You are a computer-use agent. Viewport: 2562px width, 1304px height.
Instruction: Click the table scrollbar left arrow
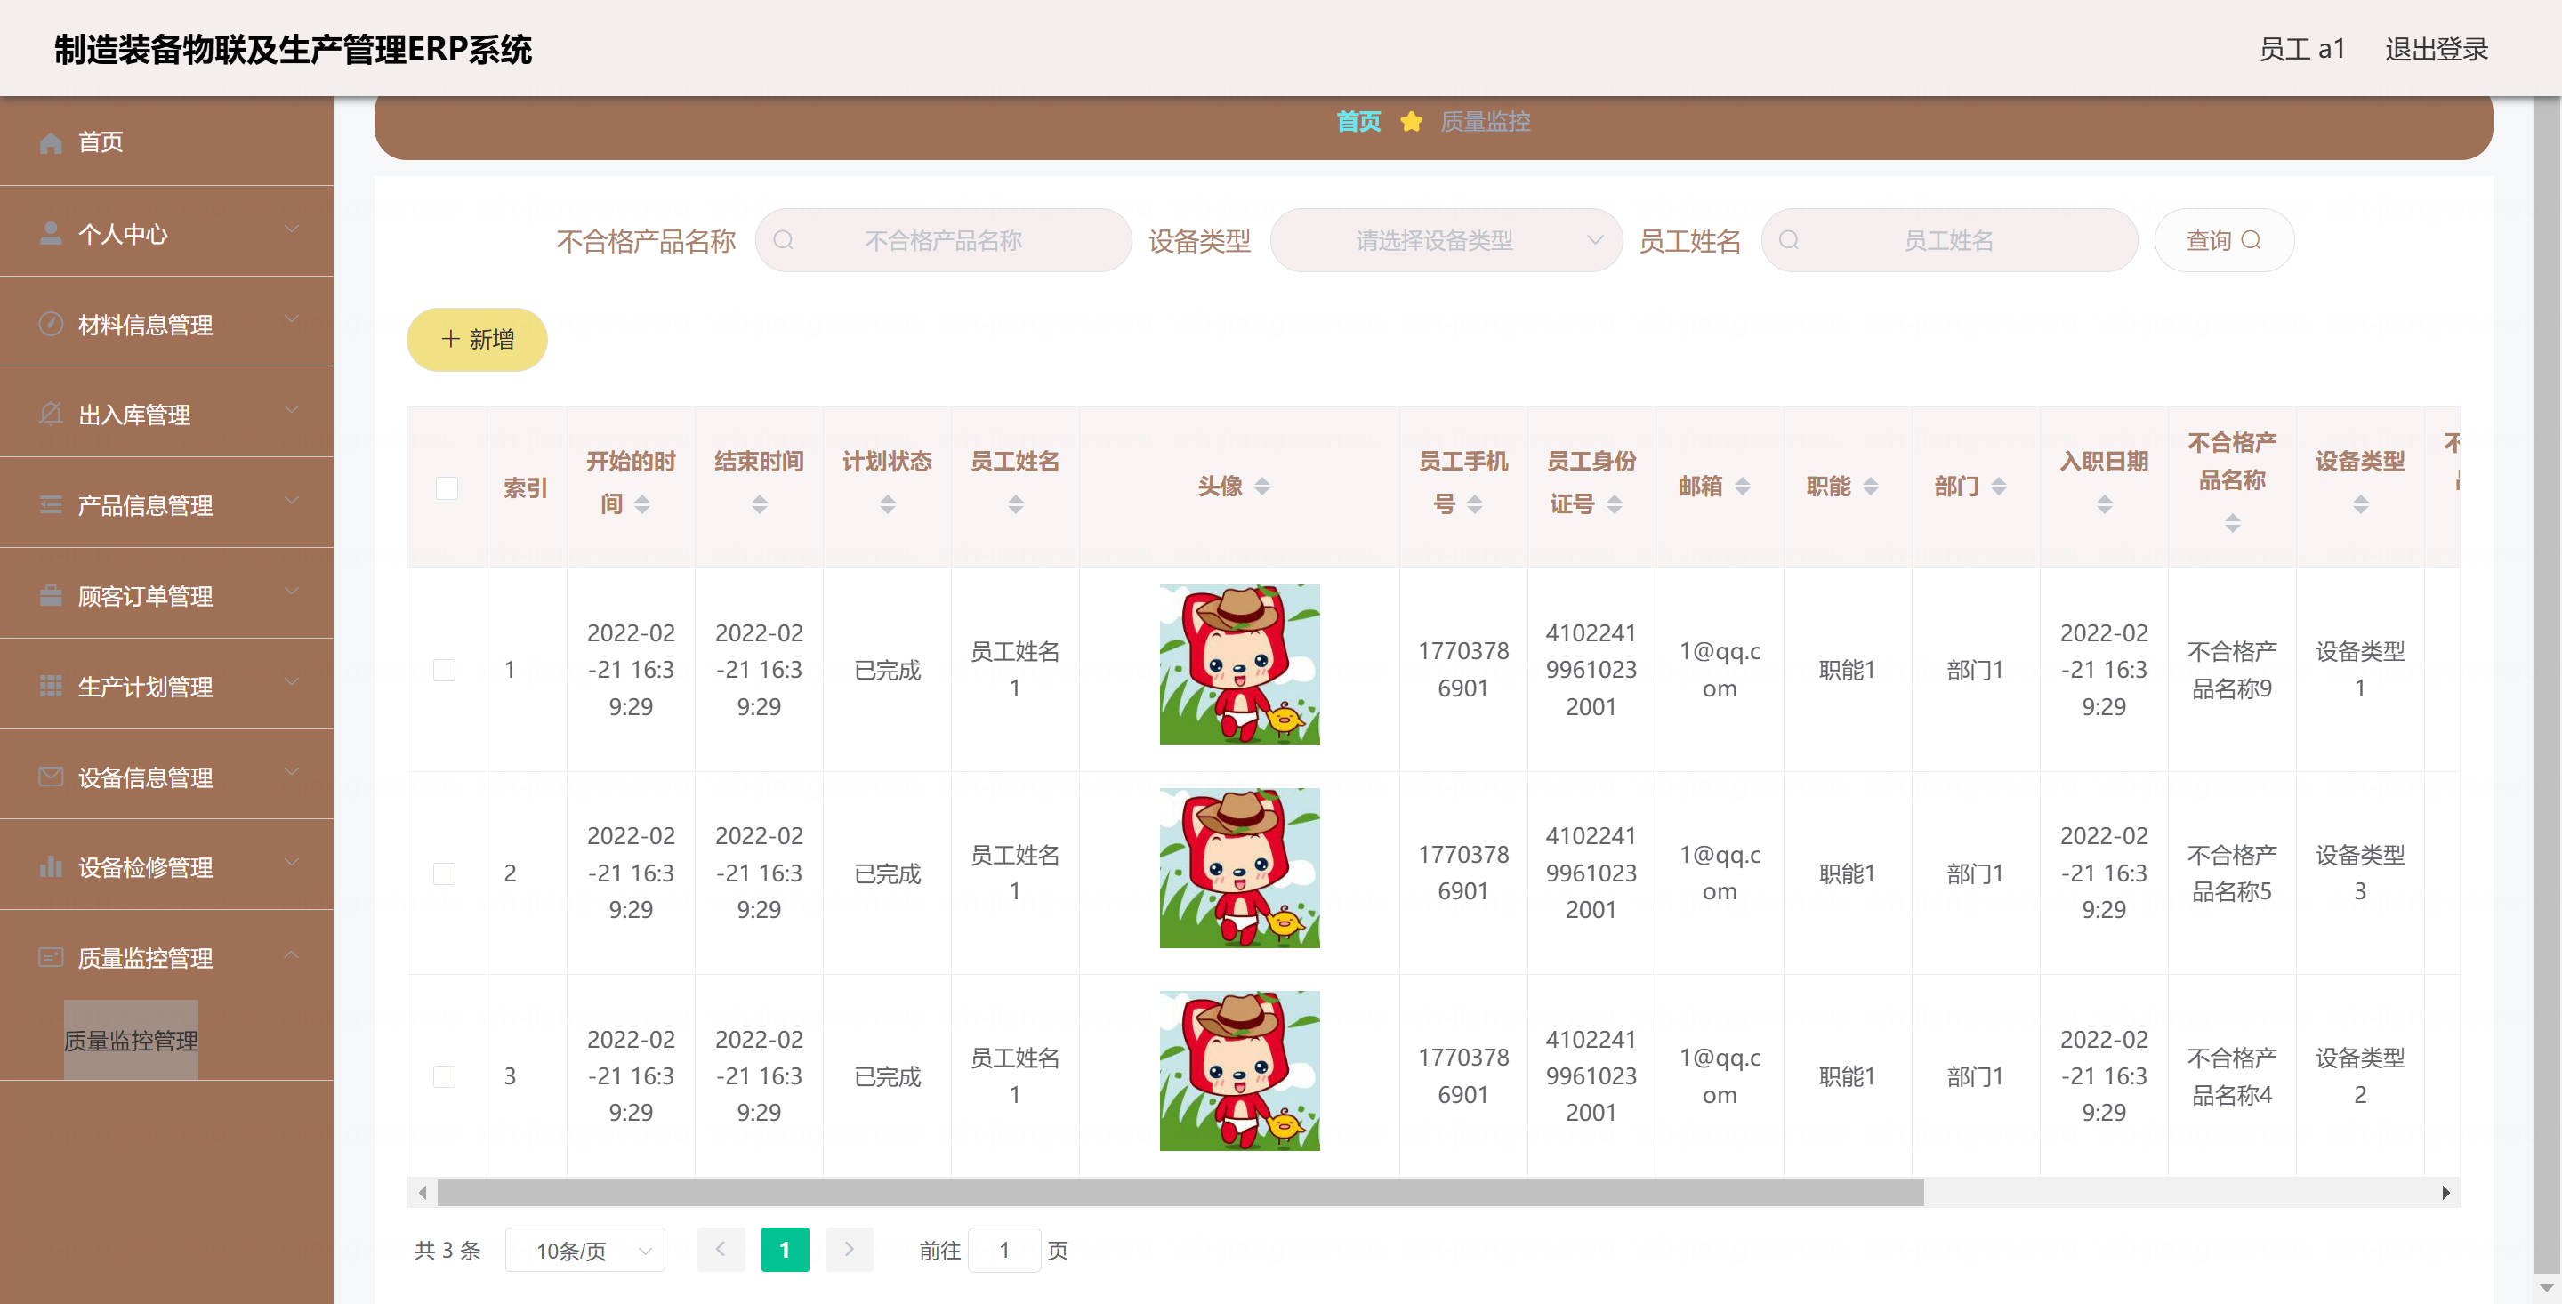pos(423,1192)
